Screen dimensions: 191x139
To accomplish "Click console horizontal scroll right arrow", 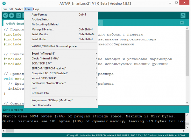I will (x=183, y=131).
